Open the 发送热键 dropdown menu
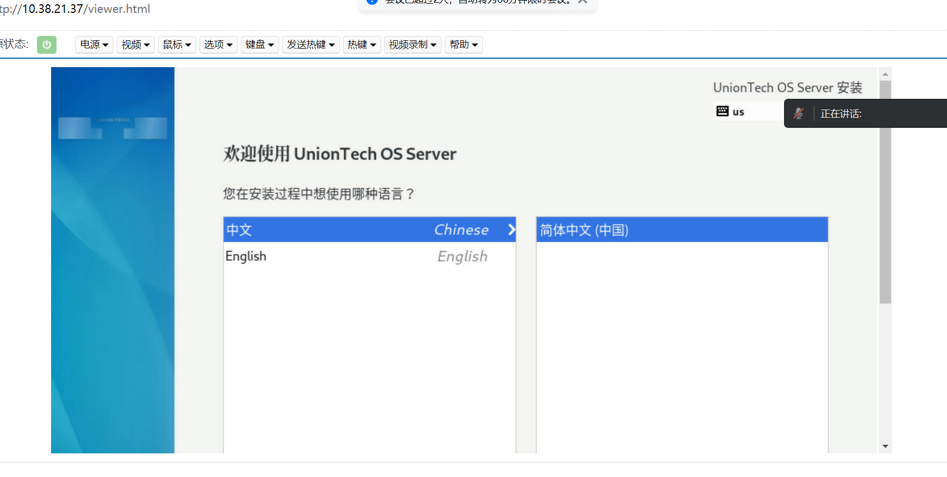Screen dimensions: 947x477 tap(311, 45)
